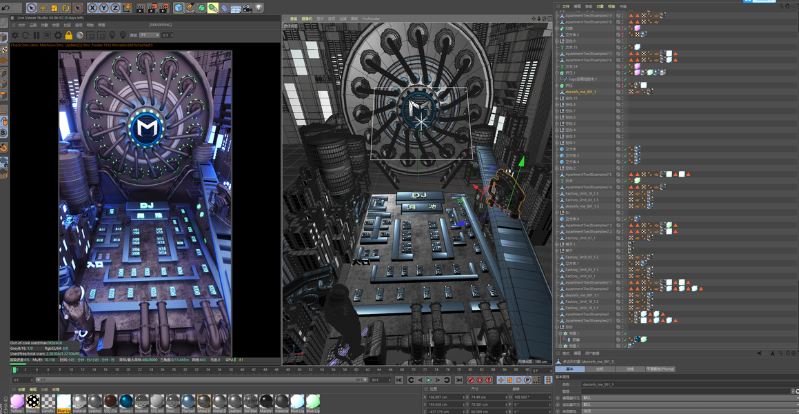Select the Rotate tool
799x414 pixels.
tap(65, 8)
